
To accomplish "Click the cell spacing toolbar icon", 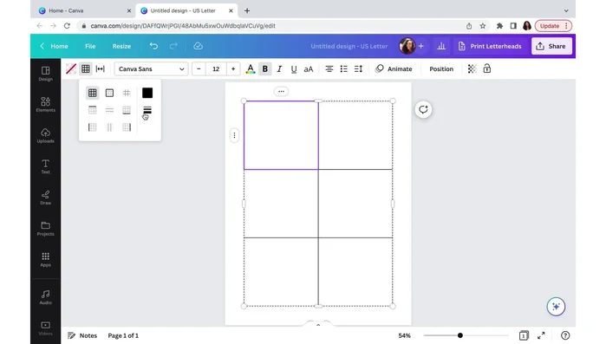I will pos(100,69).
